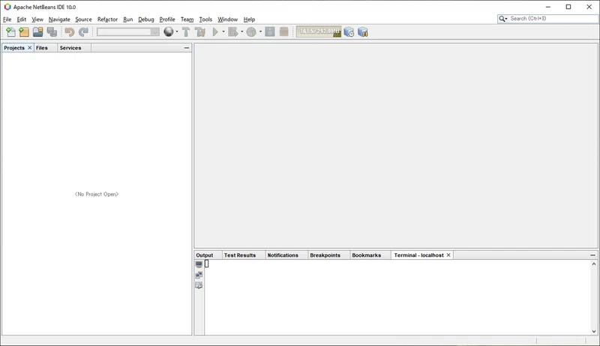Open the project configuration combo box
600x346 pixels.
[127, 32]
